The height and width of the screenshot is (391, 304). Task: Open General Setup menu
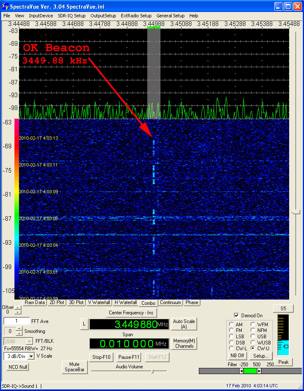(170, 16)
